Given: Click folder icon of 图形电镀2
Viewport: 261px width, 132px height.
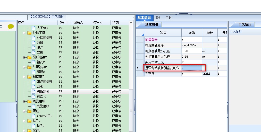Looking at the screenshot, I should pos(29,57).
